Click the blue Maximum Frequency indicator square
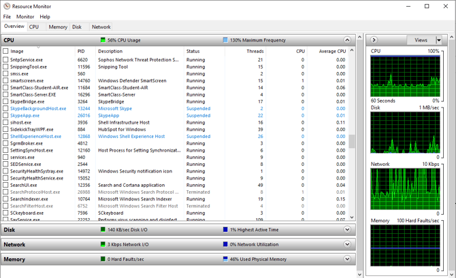This screenshot has width=456, height=278. point(225,40)
